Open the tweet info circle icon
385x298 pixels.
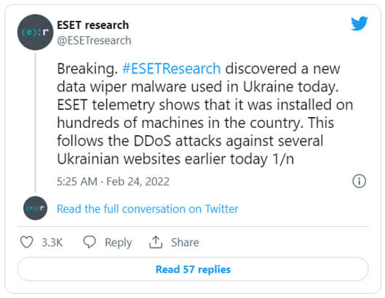(x=360, y=181)
